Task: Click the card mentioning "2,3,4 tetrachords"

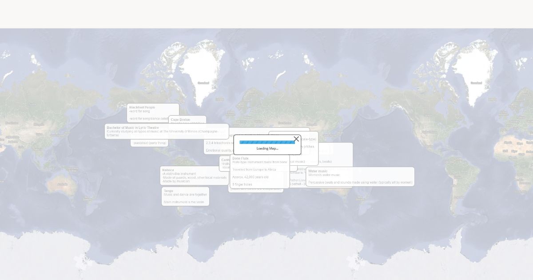Action: click(x=218, y=143)
